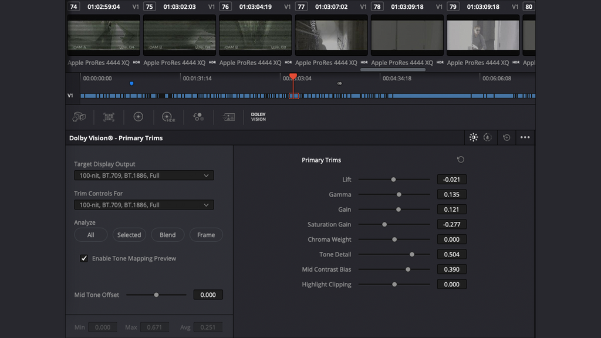The width and height of the screenshot is (601, 338).
Task: Click the Chroma Weight value field
Action: tap(451, 239)
